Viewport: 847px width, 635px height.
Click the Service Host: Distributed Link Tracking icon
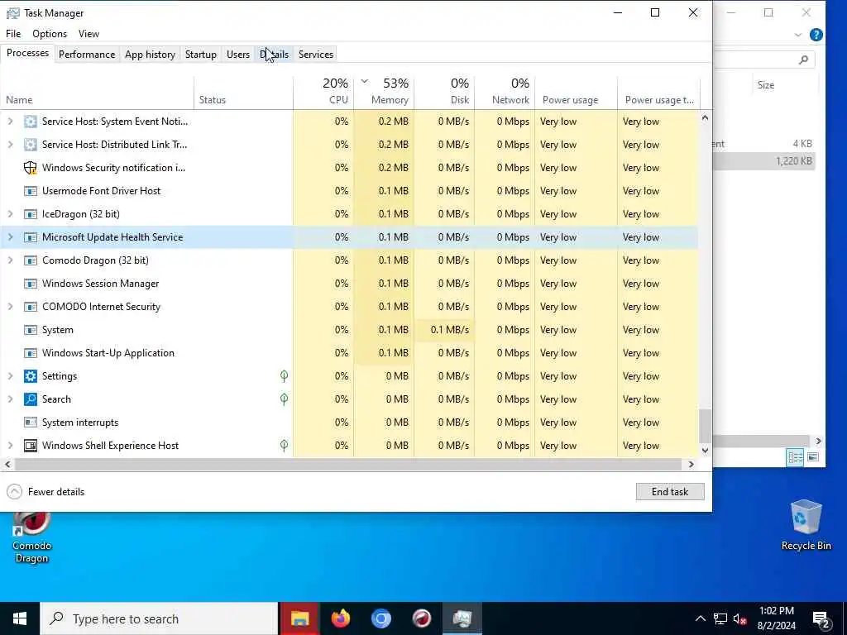[31, 145]
